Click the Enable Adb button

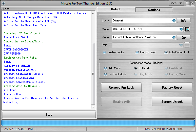[x=121, y=101]
